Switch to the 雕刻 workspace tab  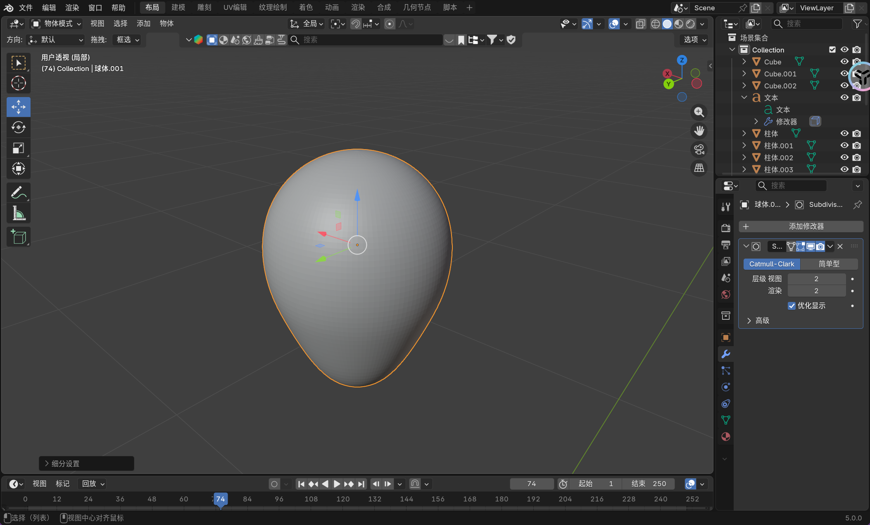[204, 7]
